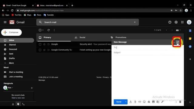Open the emoji picker in compose

coord(144,102)
